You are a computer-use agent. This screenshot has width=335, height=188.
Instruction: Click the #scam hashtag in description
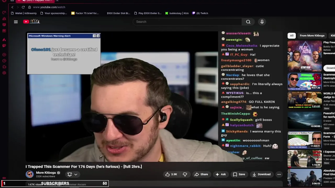point(81,185)
